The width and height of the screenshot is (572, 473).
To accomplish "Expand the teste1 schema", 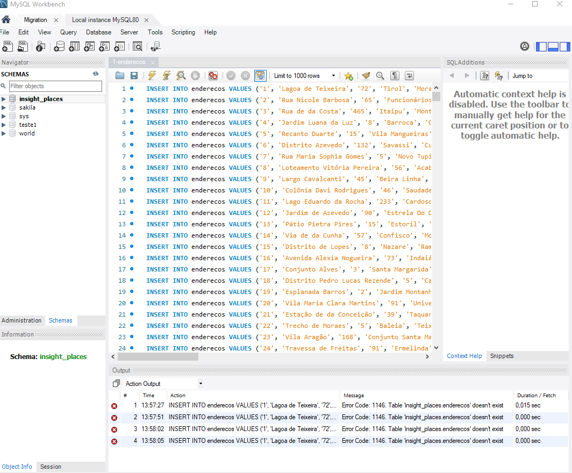I will pos(4,125).
